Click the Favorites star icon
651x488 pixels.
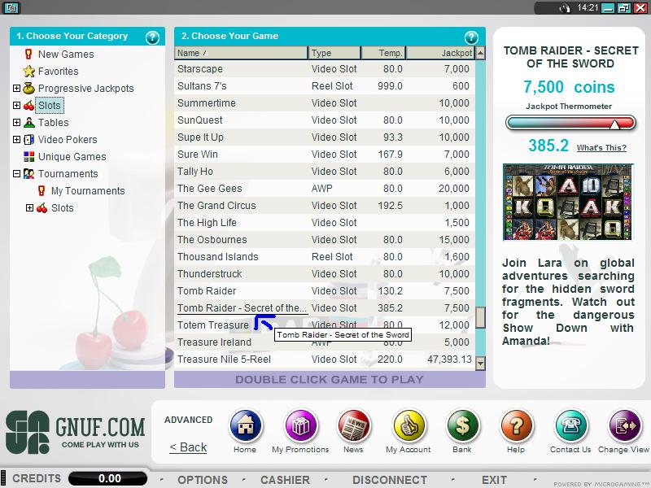28,72
